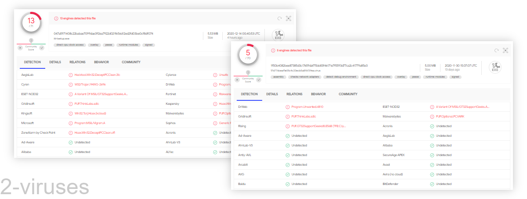This screenshot has width=527, height=199.
Task: Click the 'assembly' tag in the 5/70 report
Action: (278, 77)
